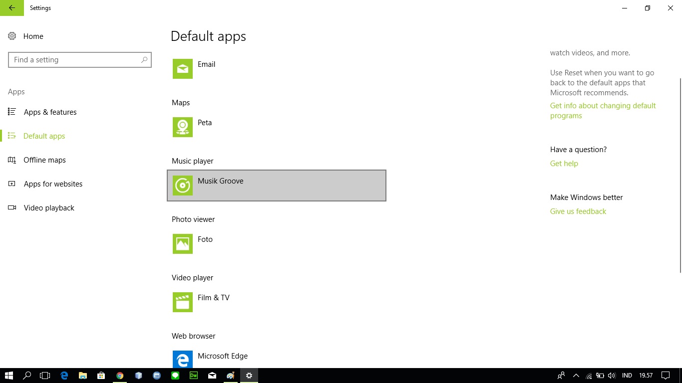Screen dimensions: 682x383
Task: Restore down the Settings window
Action: click(x=648, y=8)
